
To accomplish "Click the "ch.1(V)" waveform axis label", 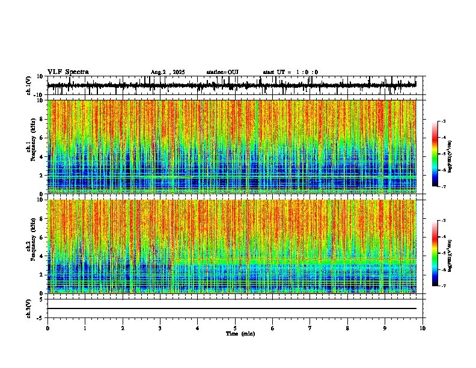I will 29,85.
